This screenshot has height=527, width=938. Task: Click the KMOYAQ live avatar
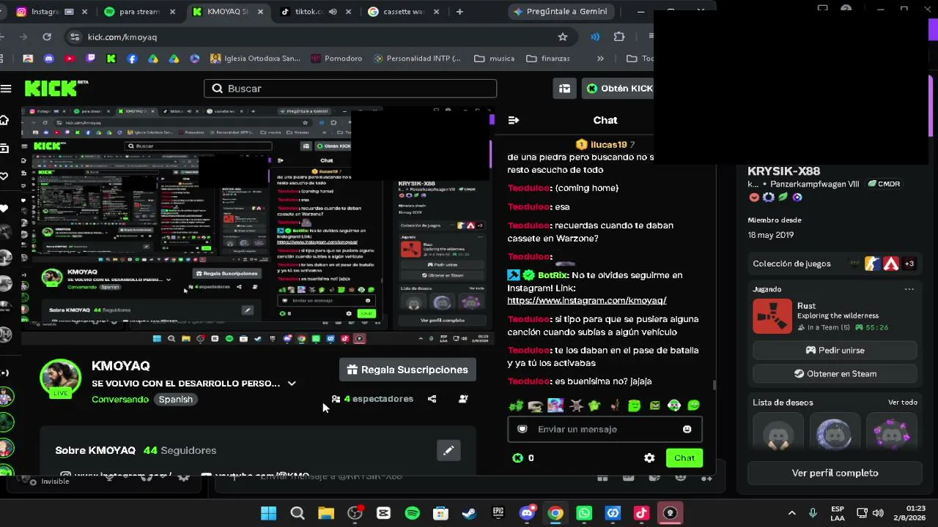coord(60,379)
